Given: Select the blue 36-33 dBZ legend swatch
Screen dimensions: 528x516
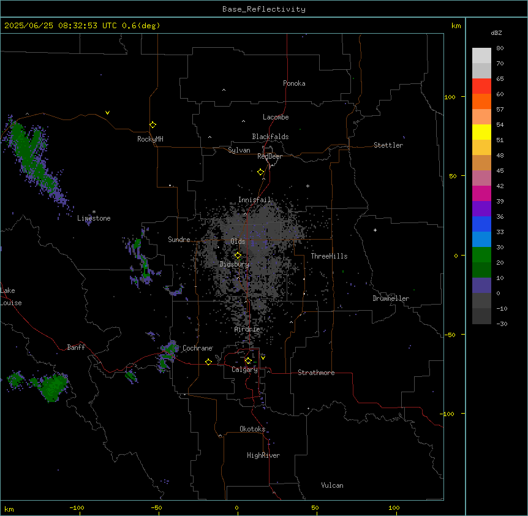Looking at the screenshot, I should 481,224.
